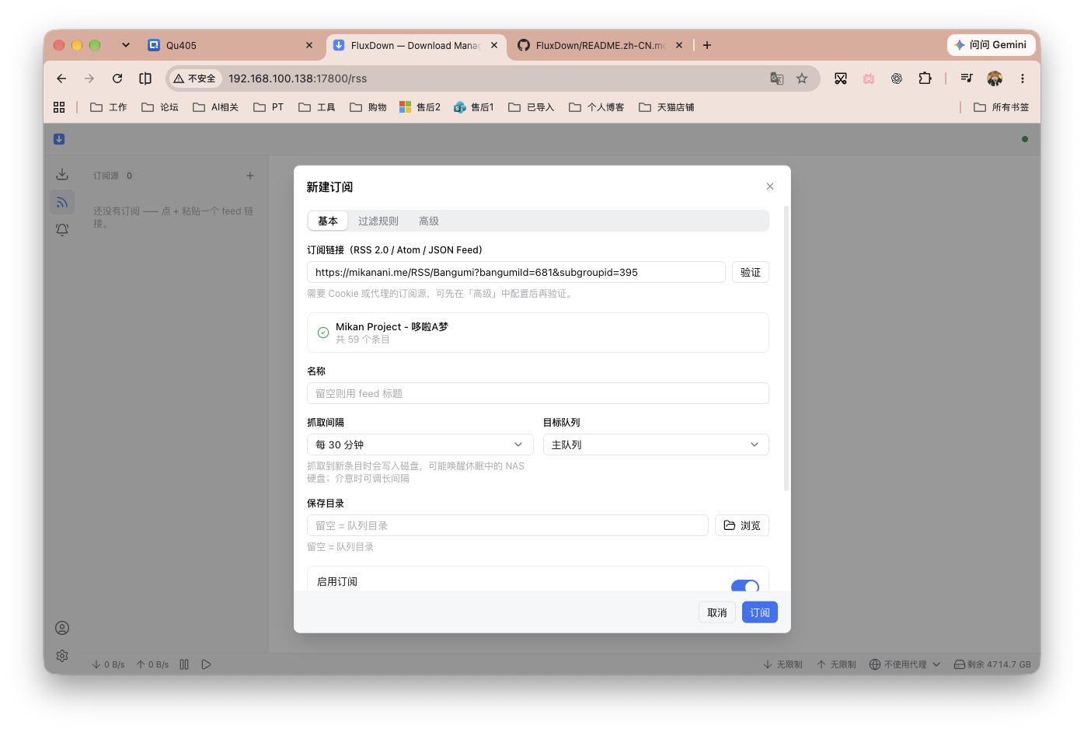Open the 不使用代理 proxy dropdown

click(x=904, y=664)
